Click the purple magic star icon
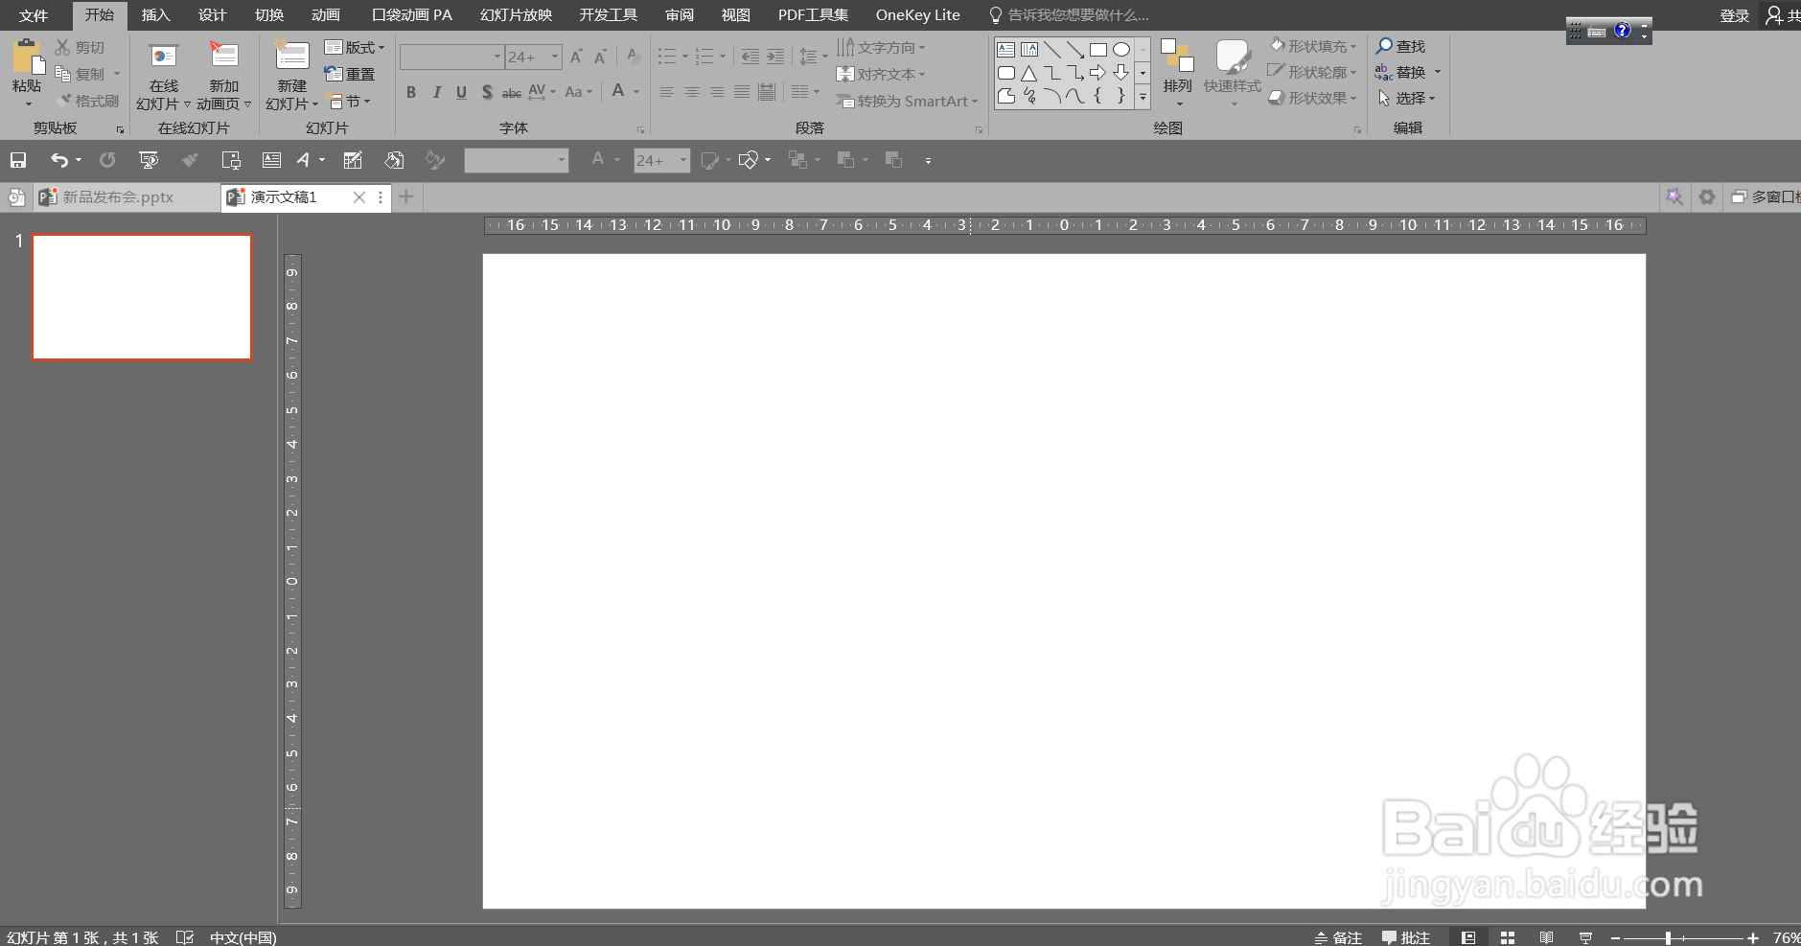1801x946 pixels. 1674,196
